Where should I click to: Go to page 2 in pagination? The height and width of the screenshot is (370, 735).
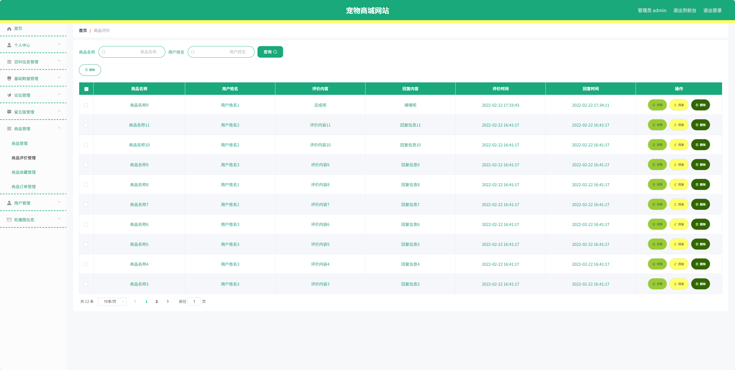pyautogui.click(x=157, y=302)
